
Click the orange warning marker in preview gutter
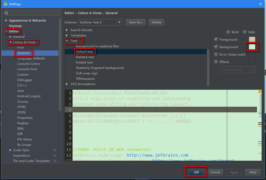260,92
